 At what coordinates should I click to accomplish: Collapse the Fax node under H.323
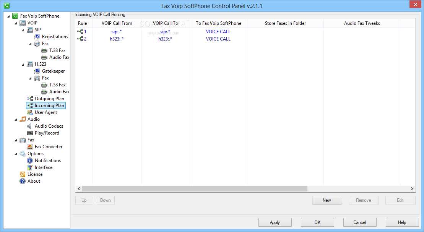[x=30, y=78]
